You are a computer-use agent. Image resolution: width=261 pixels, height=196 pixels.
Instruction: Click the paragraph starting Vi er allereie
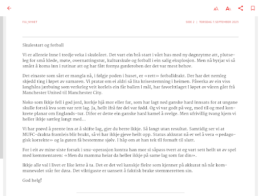(130, 60)
